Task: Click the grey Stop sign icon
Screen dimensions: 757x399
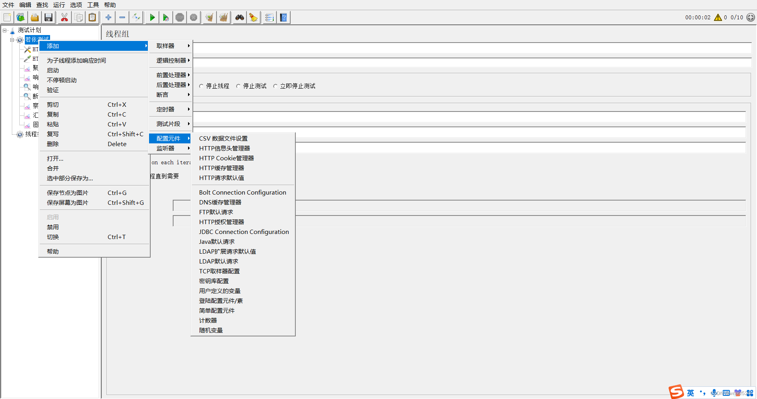Action: [x=180, y=17]
